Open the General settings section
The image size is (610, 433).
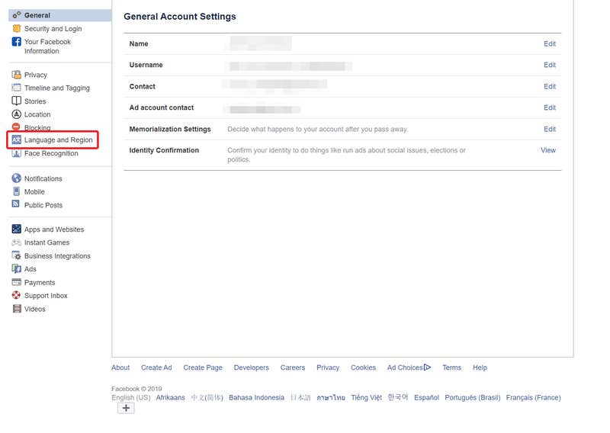click(60, 15)
